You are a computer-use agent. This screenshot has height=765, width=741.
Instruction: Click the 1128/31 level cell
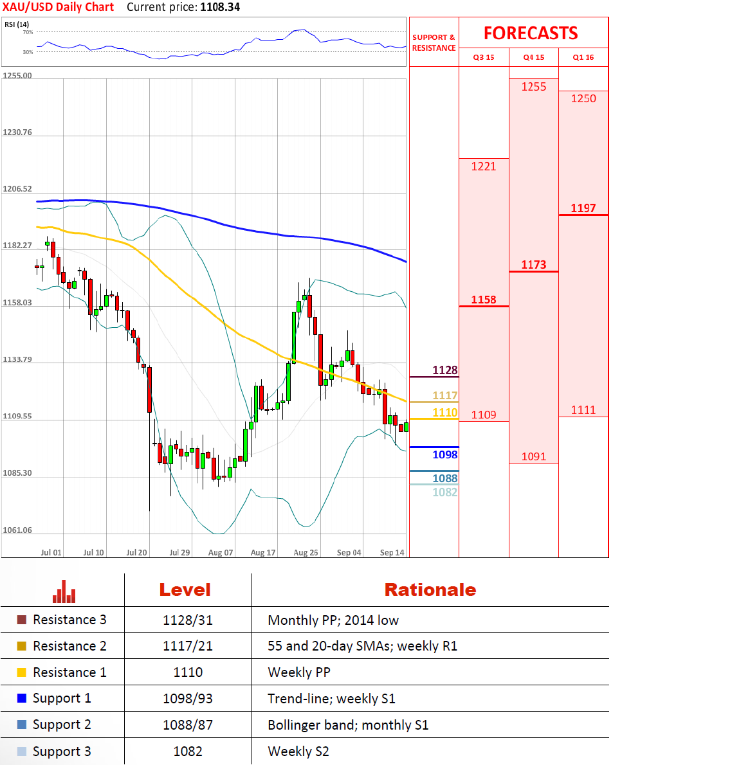point(188,620)
